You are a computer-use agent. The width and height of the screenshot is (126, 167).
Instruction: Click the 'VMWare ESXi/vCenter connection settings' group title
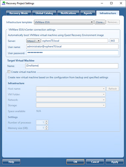click(32, 30)
